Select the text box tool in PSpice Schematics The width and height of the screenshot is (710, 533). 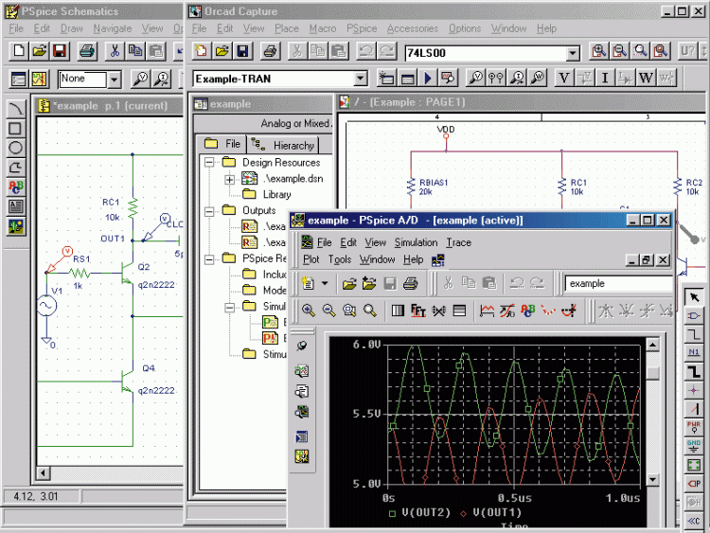point(15,206)
